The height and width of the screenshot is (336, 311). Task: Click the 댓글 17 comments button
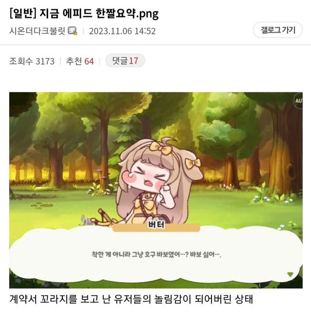(125, 61)
